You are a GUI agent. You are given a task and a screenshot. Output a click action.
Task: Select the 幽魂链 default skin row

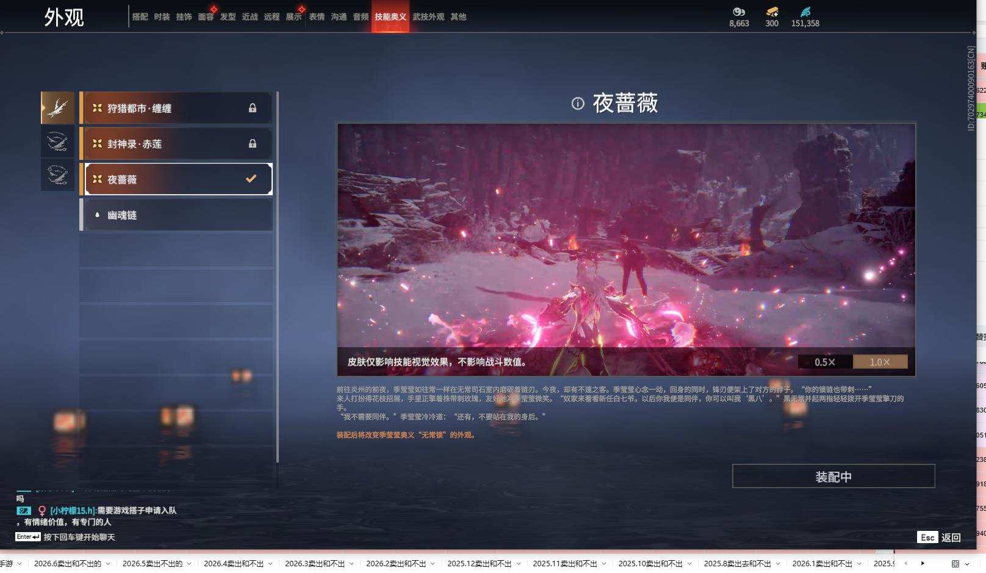point(176,215)
